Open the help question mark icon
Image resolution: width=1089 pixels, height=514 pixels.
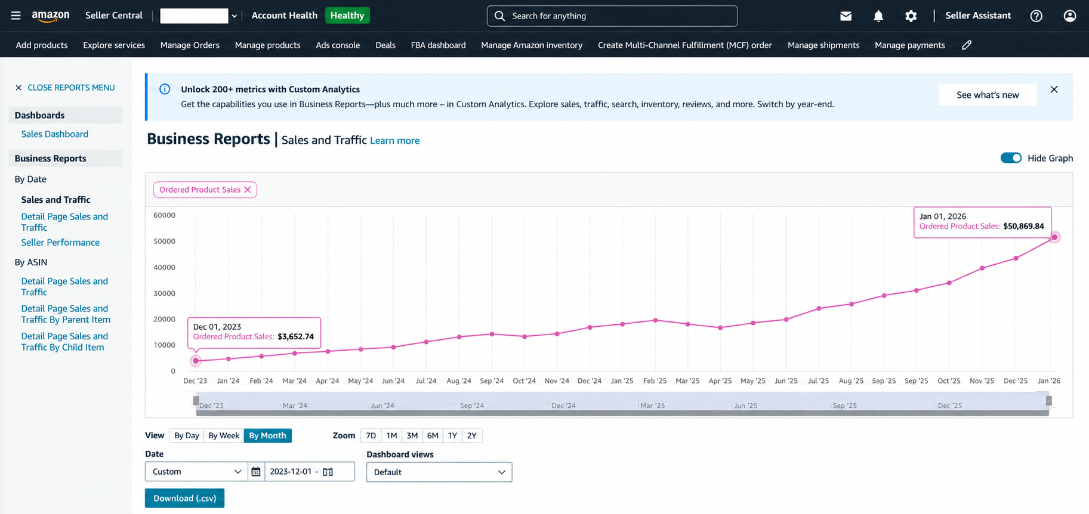pos(1036,16)
